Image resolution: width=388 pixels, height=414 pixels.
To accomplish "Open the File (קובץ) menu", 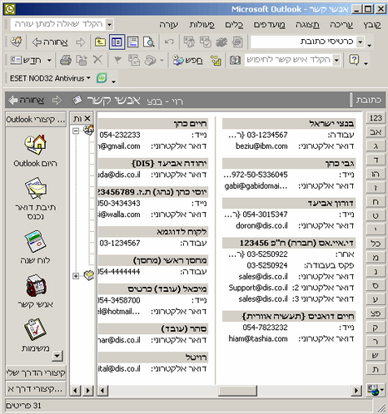I will click(371, 25).
